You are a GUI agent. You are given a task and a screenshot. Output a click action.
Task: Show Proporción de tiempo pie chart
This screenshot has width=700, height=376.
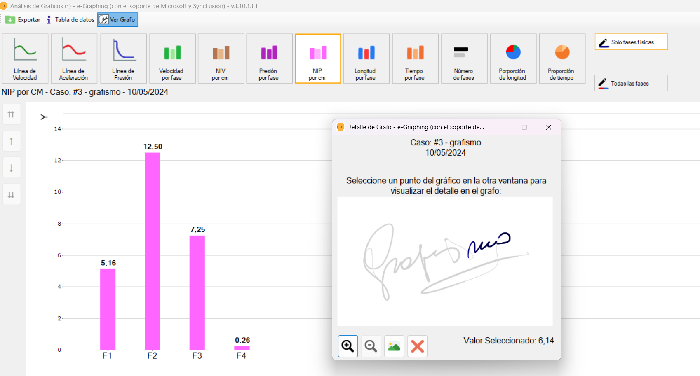(561, 59)
